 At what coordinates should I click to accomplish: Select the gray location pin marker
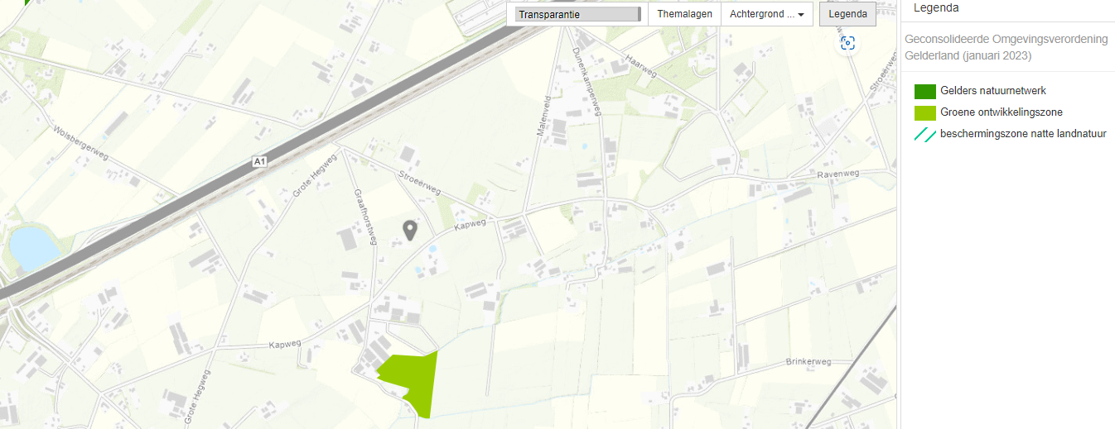click(409, 231)
